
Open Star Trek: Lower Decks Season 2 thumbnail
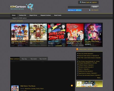point(93,35)
